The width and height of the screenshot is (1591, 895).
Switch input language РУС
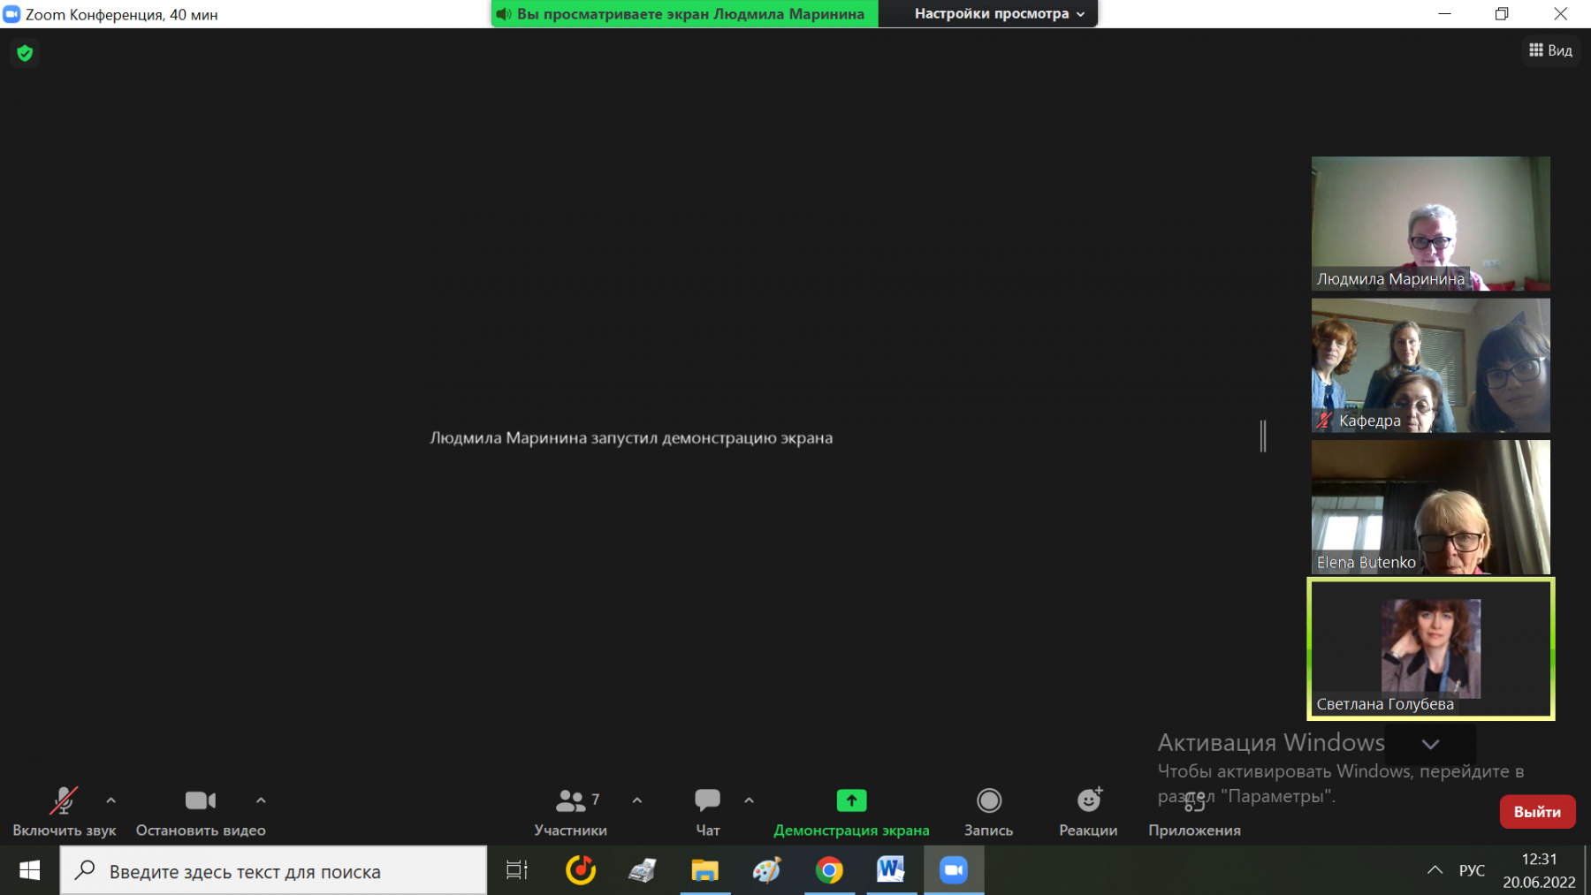point(1472,870)
